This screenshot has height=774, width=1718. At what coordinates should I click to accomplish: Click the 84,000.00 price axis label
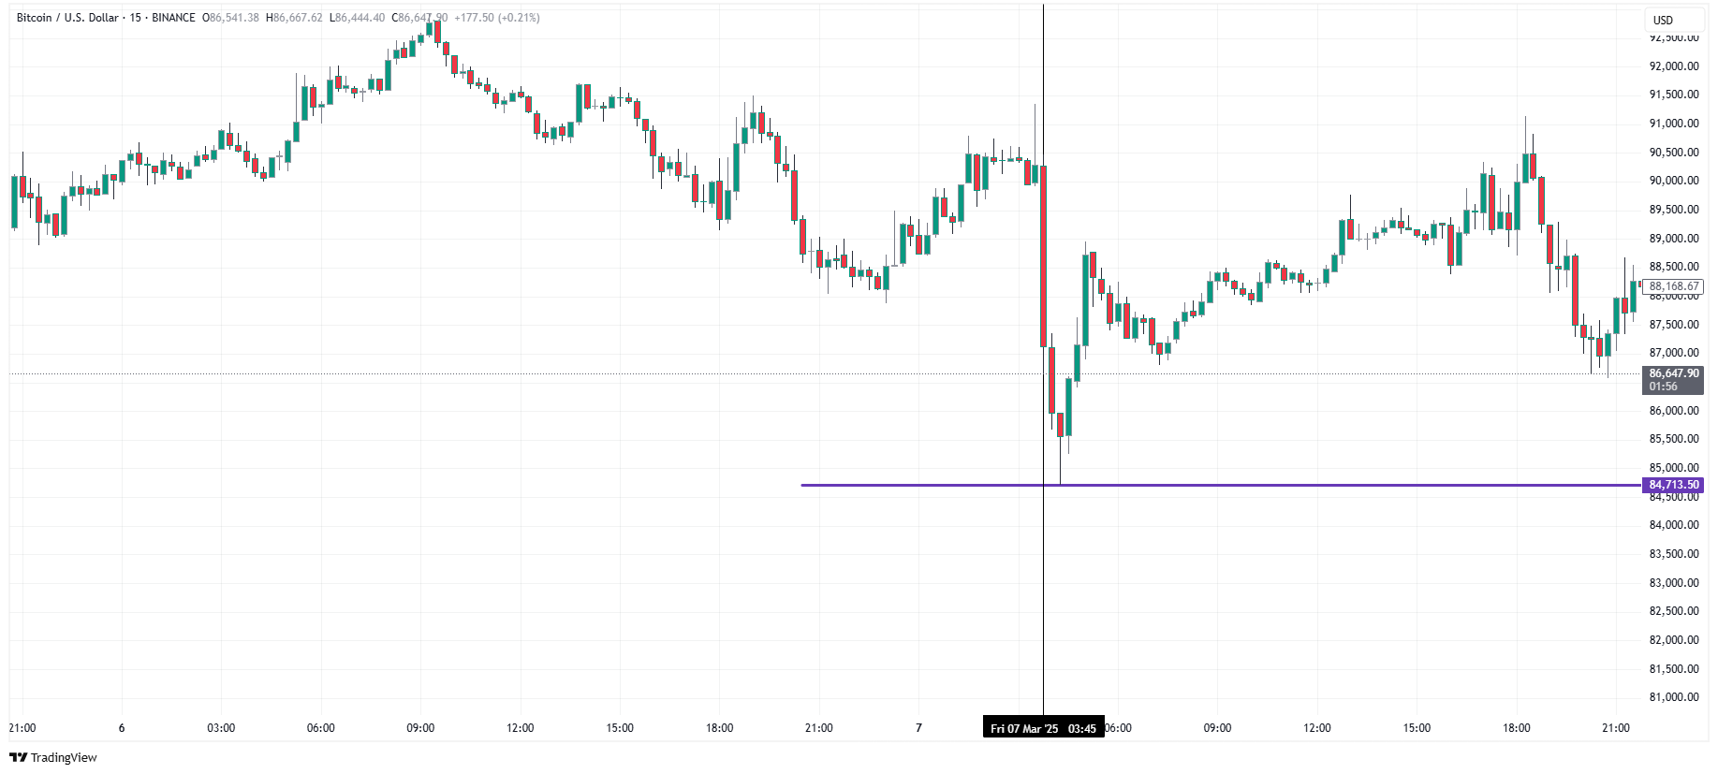click(1673, 525)
